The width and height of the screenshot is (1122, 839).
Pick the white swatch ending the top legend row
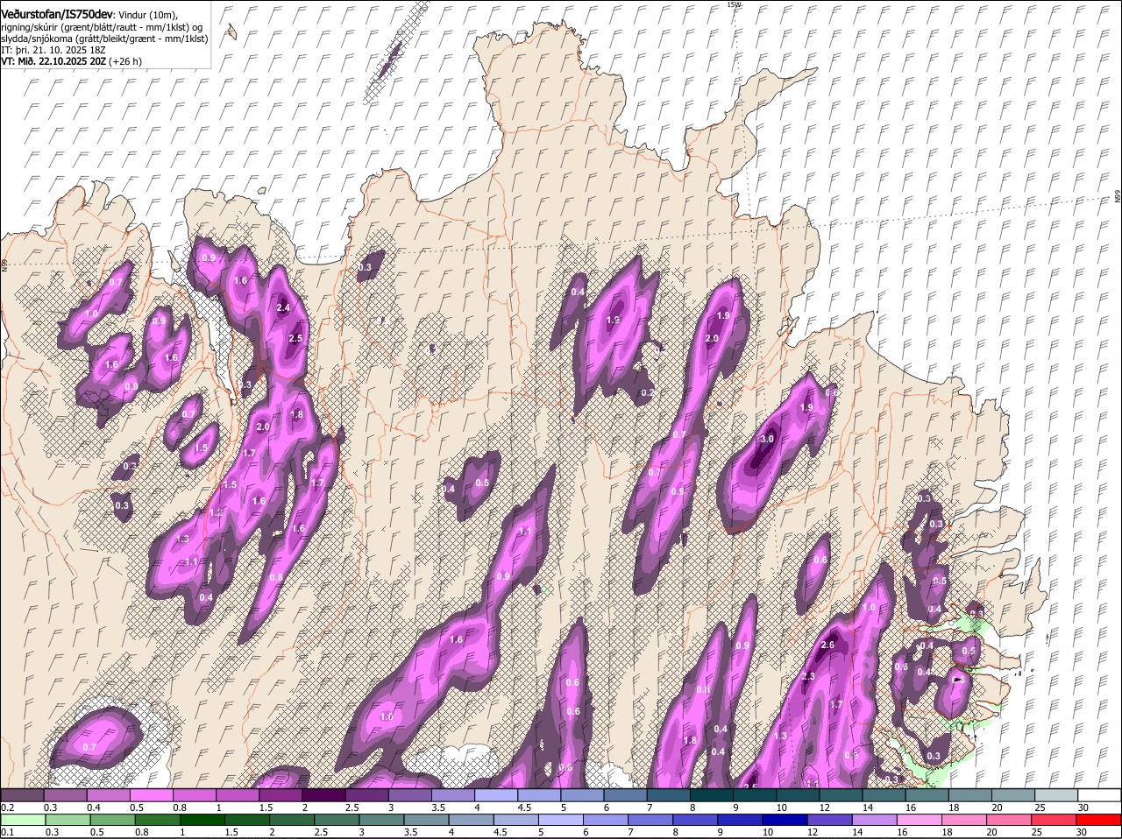pyautogui.click(x=1099, y=795)
